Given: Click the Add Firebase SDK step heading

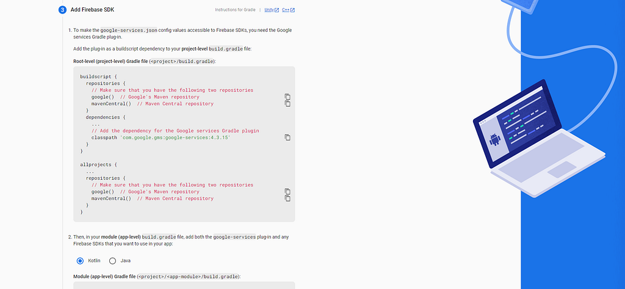Looking at the screenshot, I should (92, 10).
